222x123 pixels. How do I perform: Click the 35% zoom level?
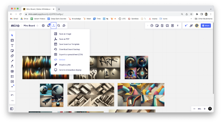click(199, 109)
